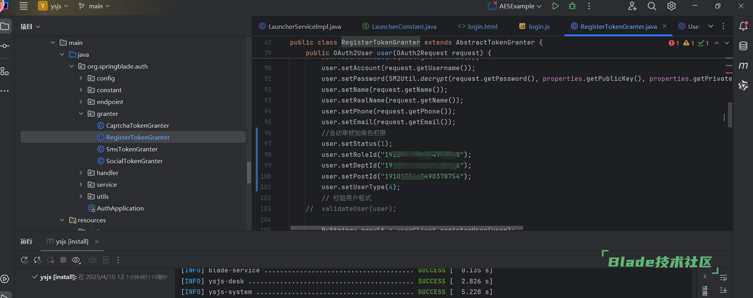Screen dimensions: 753x298
Task: Close the RegisterTokenGranter.java tab
Action: coord(665,26)
